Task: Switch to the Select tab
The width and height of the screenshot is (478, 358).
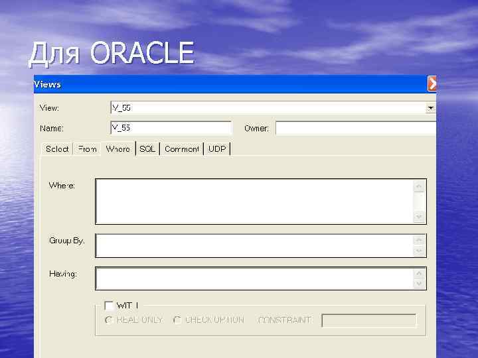Action: point(57,149)
